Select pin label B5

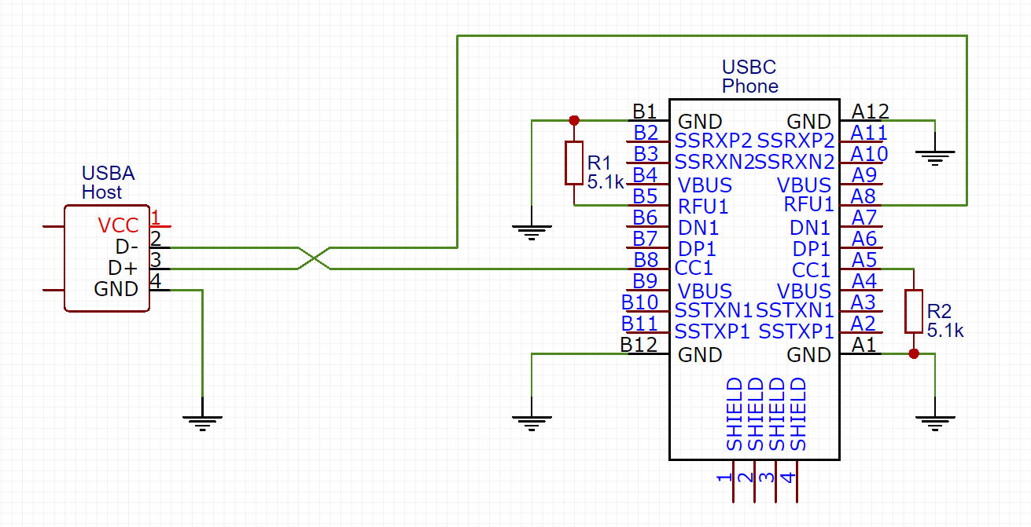pos(646,196)
